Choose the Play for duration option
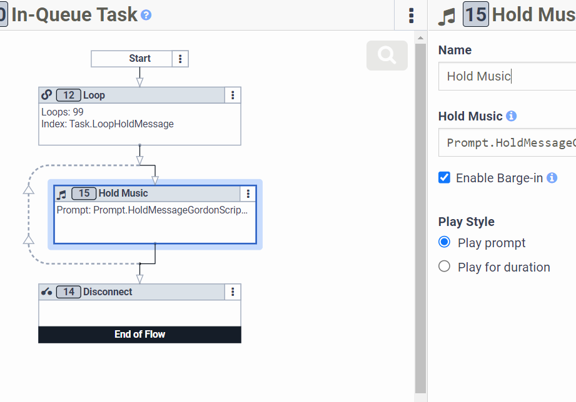The width and height of the screenshot is (576, 402). (x=445, y=267)
